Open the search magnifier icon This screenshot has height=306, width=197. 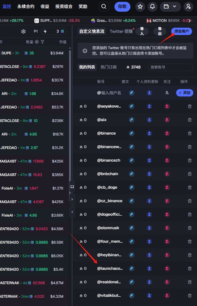[x=104, y=6]
